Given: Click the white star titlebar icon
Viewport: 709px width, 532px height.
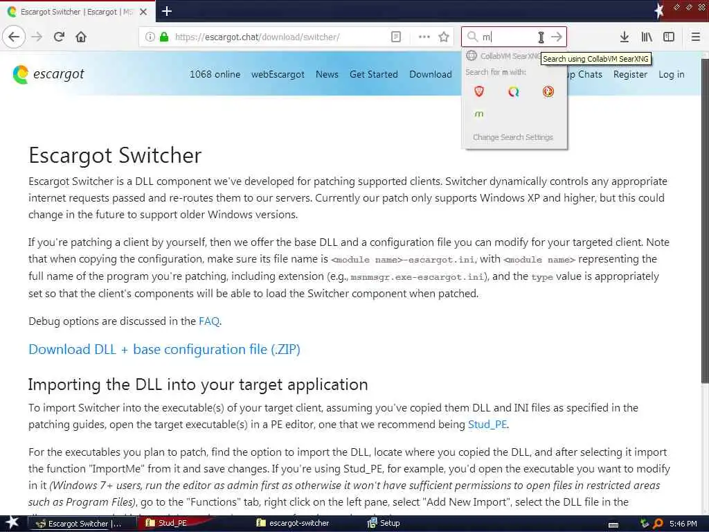Looking at the screenshot, I should 659,10.
